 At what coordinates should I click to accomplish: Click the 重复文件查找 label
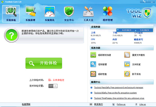(x=138, y=55)
